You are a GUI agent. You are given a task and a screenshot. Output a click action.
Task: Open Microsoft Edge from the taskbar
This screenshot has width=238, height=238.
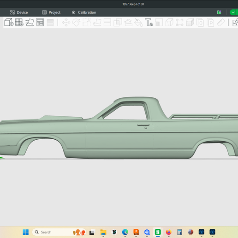pos(125,232)
